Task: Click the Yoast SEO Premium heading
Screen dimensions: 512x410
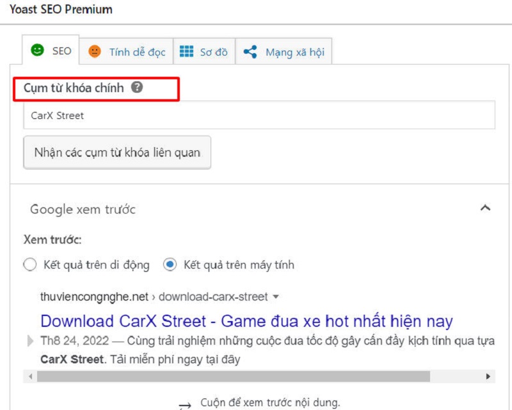Action: click(61, 9)
